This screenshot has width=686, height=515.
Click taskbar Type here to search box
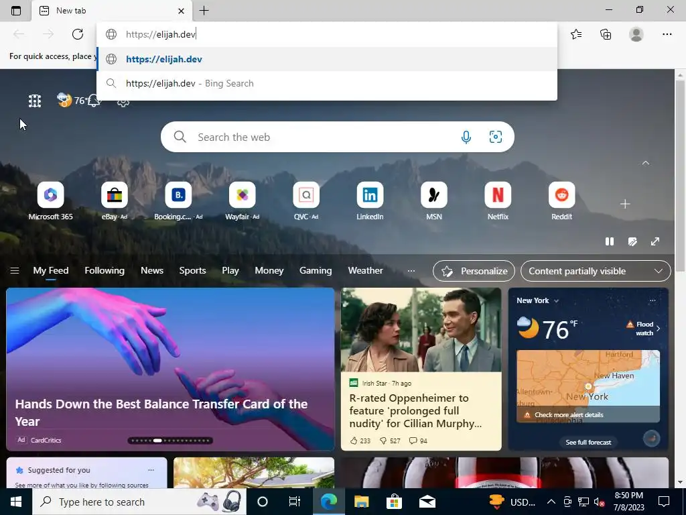[x=139, y=502]
